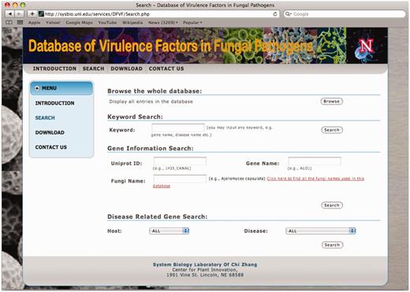The image size is (410, 292).
Task: Click Search button under Gene Information Search
Action: coord(332,205)
